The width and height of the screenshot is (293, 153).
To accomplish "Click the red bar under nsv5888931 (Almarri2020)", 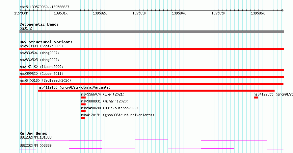I will pos(83,104).
